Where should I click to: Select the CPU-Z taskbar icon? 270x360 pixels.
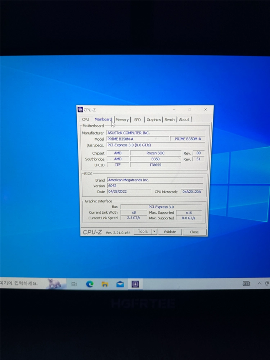[135, 284]
